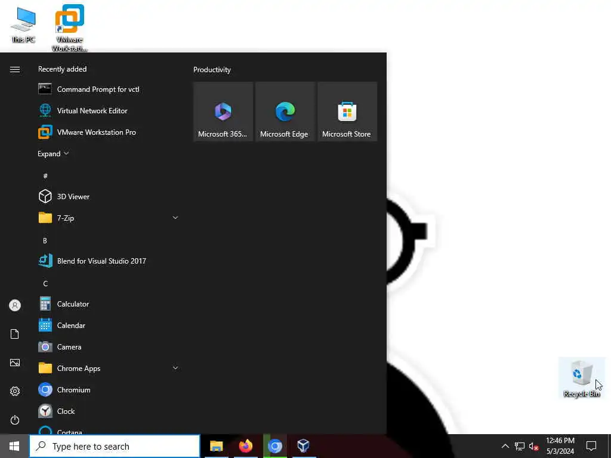Click the user account icon in Start
Screen dimensions: 611x458
(x=15, y=305)
